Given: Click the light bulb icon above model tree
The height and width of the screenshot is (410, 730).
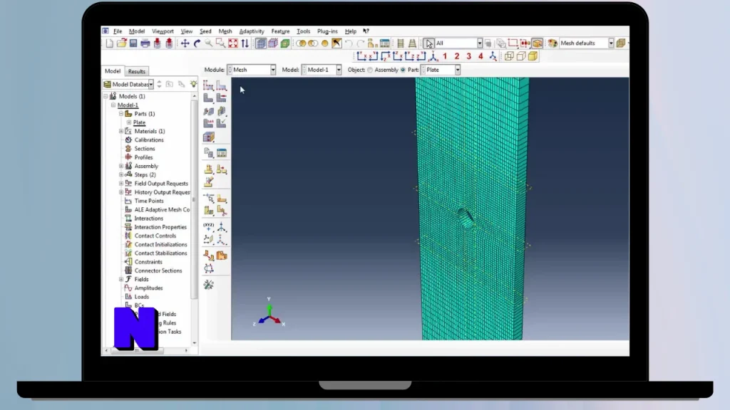Looking at the screenshot, I should point(193,84).
